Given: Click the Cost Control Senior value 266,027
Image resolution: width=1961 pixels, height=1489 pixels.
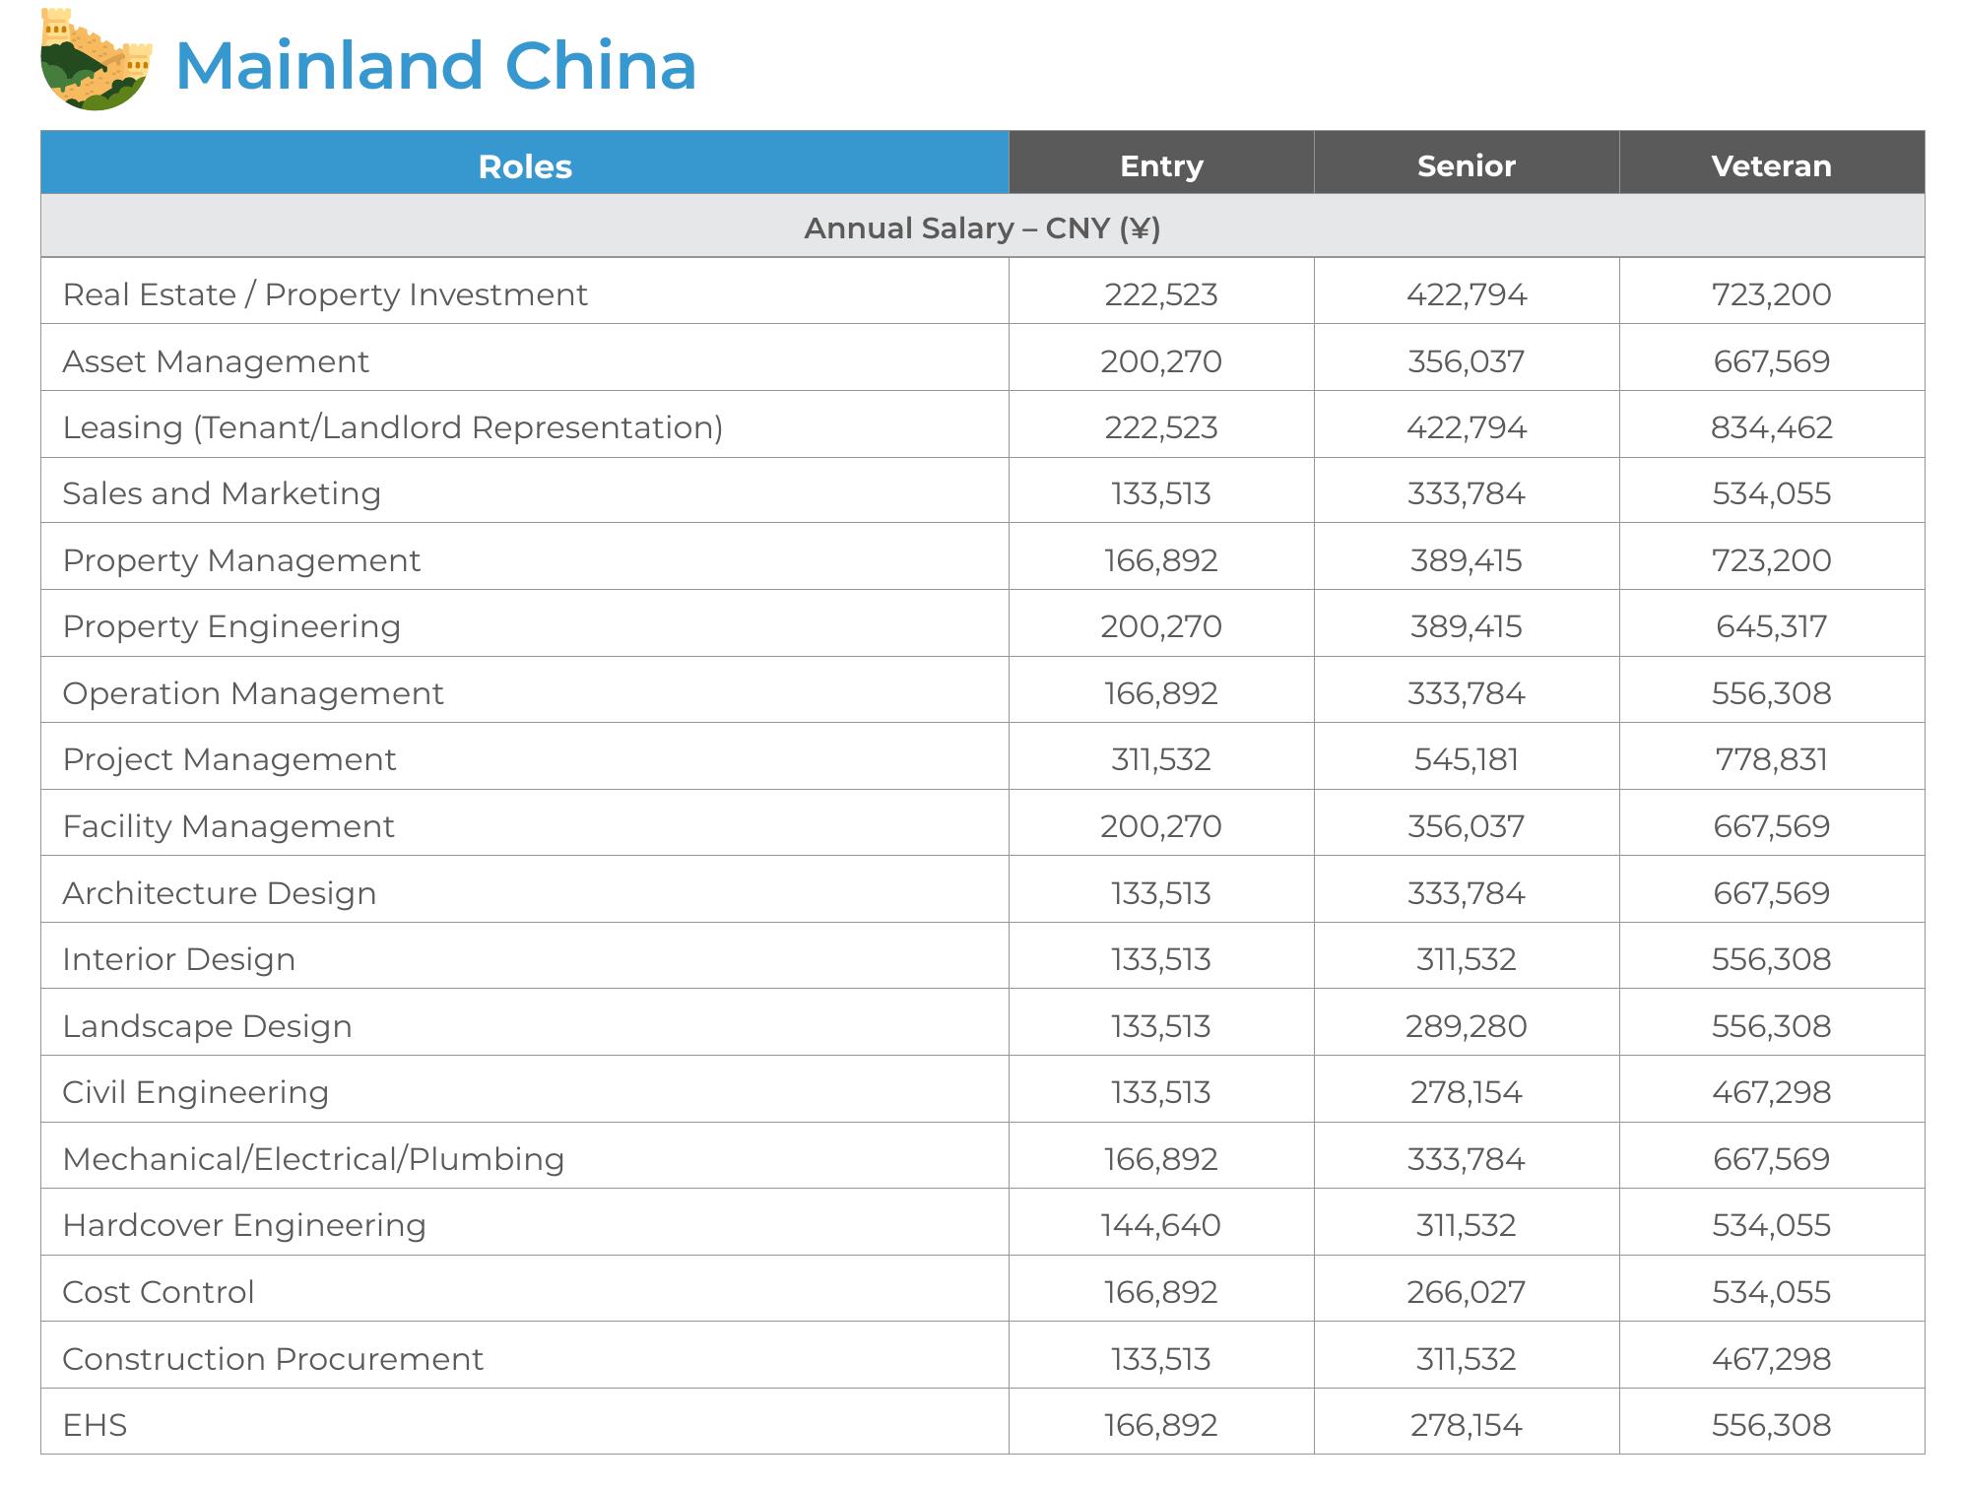Looking at the screenshot, I should pyautogui.click(x=1466, y=1292).
